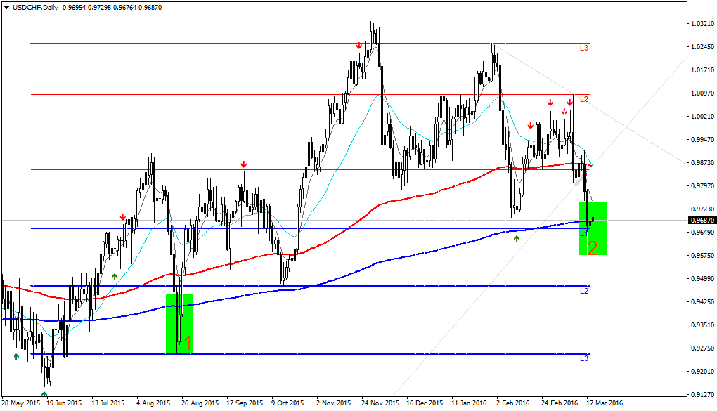Click the 0.96490 price axis label
The width and height of the screenshot is (717, 411).
pos(703,233)
